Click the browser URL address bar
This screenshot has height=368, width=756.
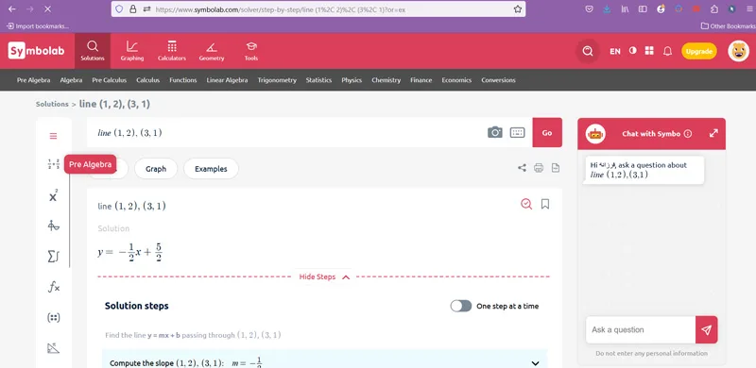tap(318, 9)
